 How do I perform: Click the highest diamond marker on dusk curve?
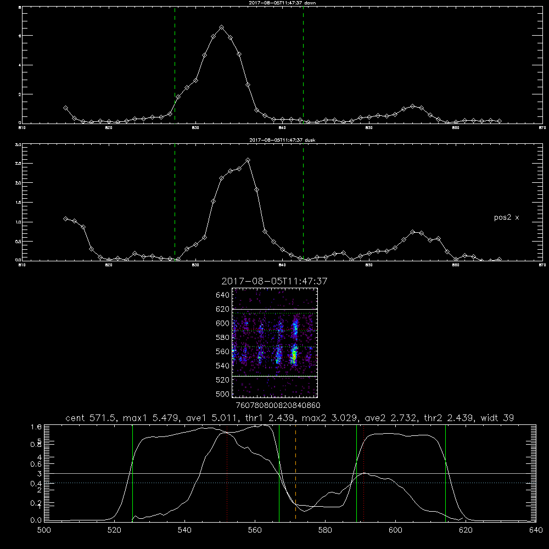[x=248, y=160]
